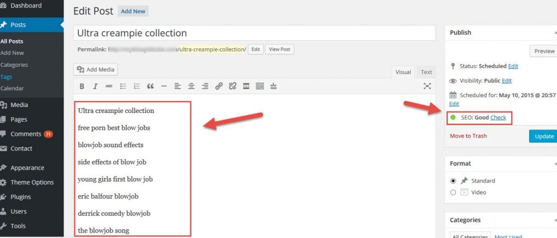Collapse the Categories panel
557x238 pixels.
click(x=553, y=220)
